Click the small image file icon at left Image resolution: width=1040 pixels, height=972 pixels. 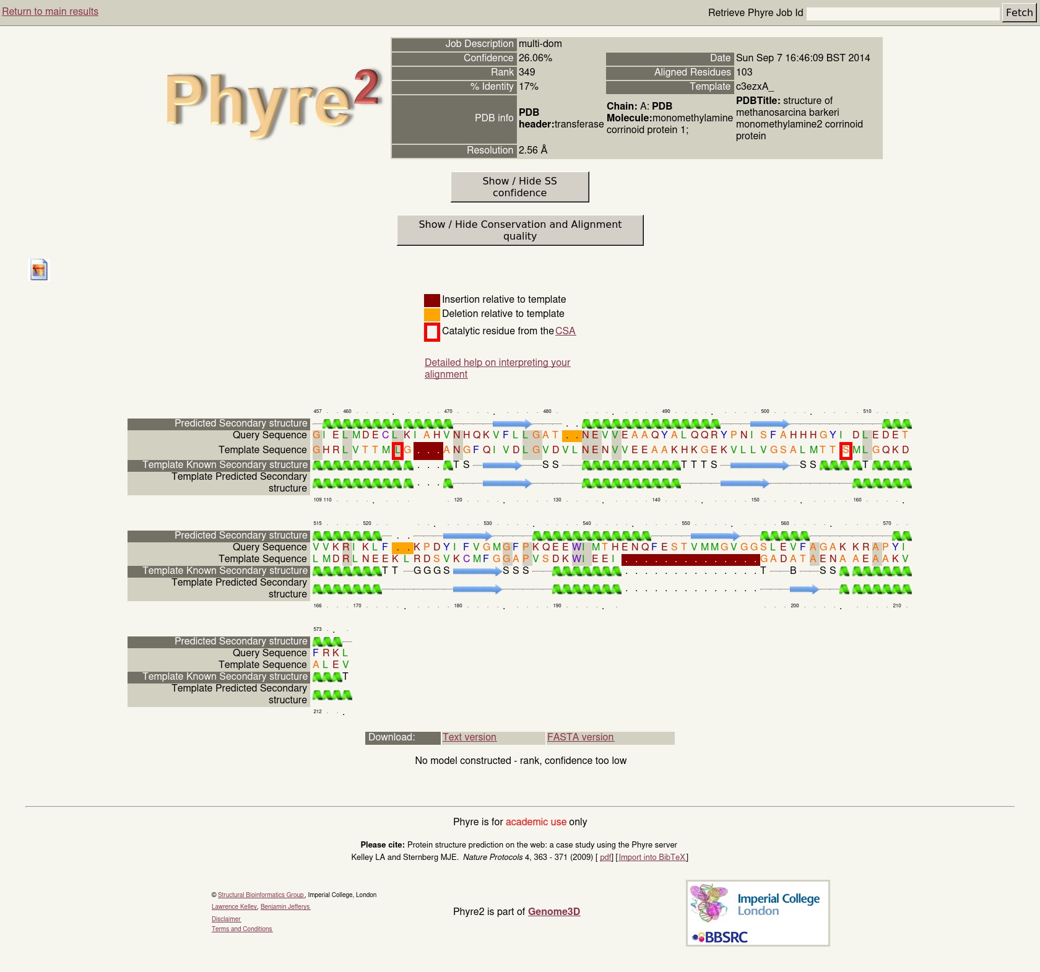[39, 270]
